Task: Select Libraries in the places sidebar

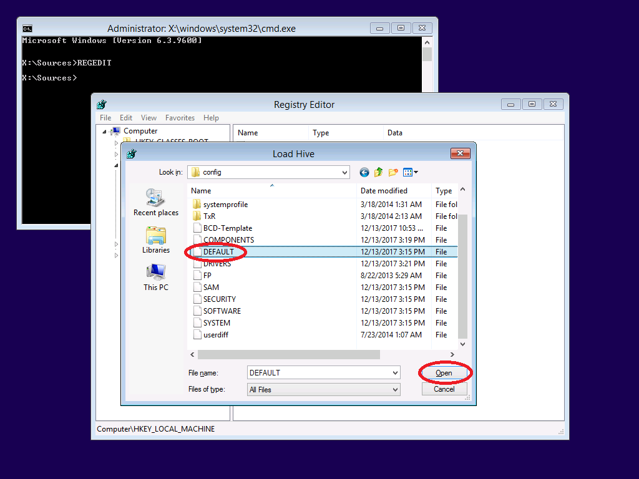Action: tap(155, 240)
